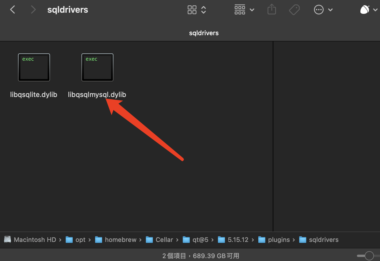The height and width of the screenshot is (261, 380).
Task: Click the Share icon in toolbar
Action: (x=272, y=10)
